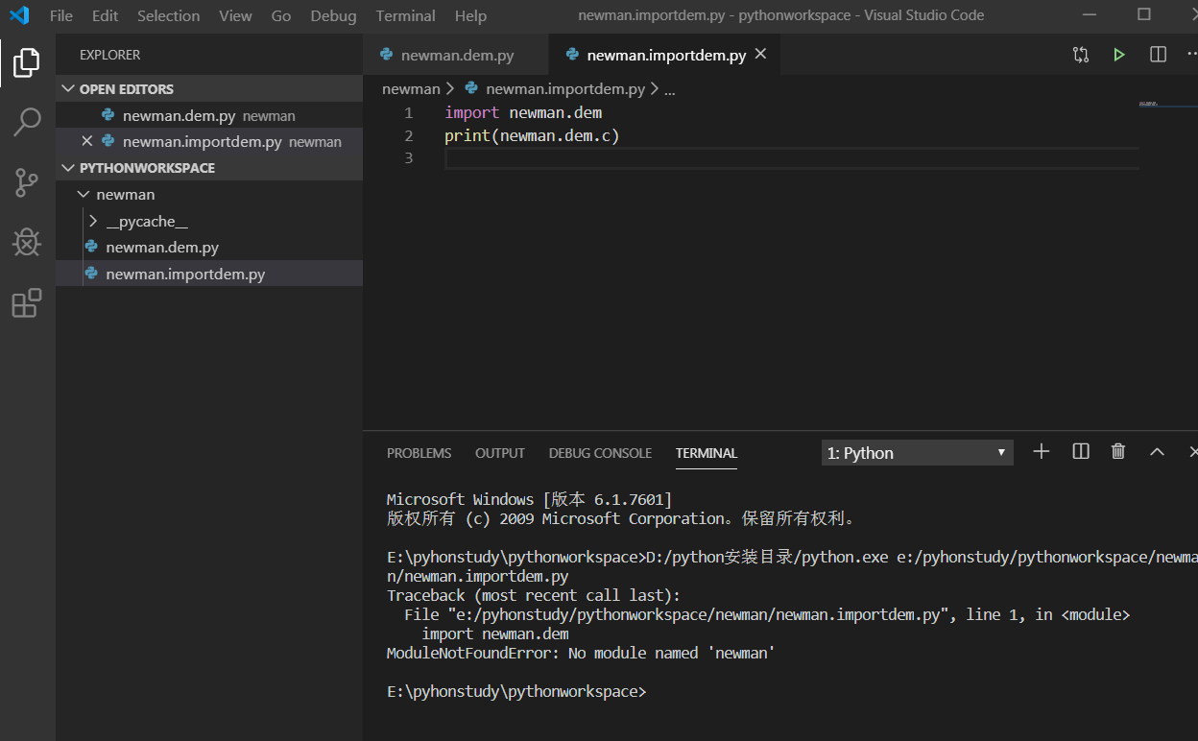The height and width of the screenshot is (741, 1198).
Task: Switch to the PROBLEMS tab
Action: pos(419,453)
